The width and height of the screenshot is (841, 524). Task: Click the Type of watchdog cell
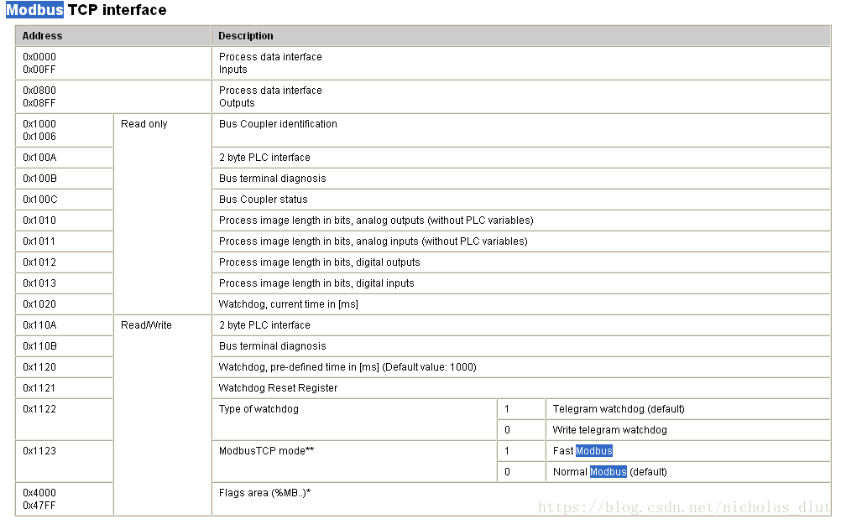[259, 409]
